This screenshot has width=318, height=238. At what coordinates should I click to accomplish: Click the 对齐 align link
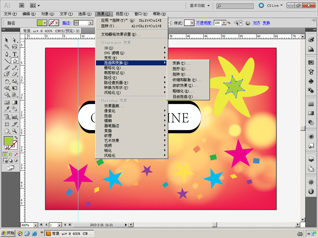pos(256,23)
